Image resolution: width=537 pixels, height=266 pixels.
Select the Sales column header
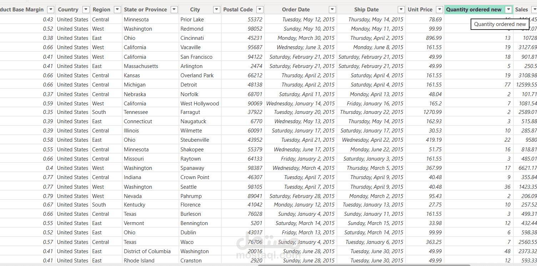(522, 10)
